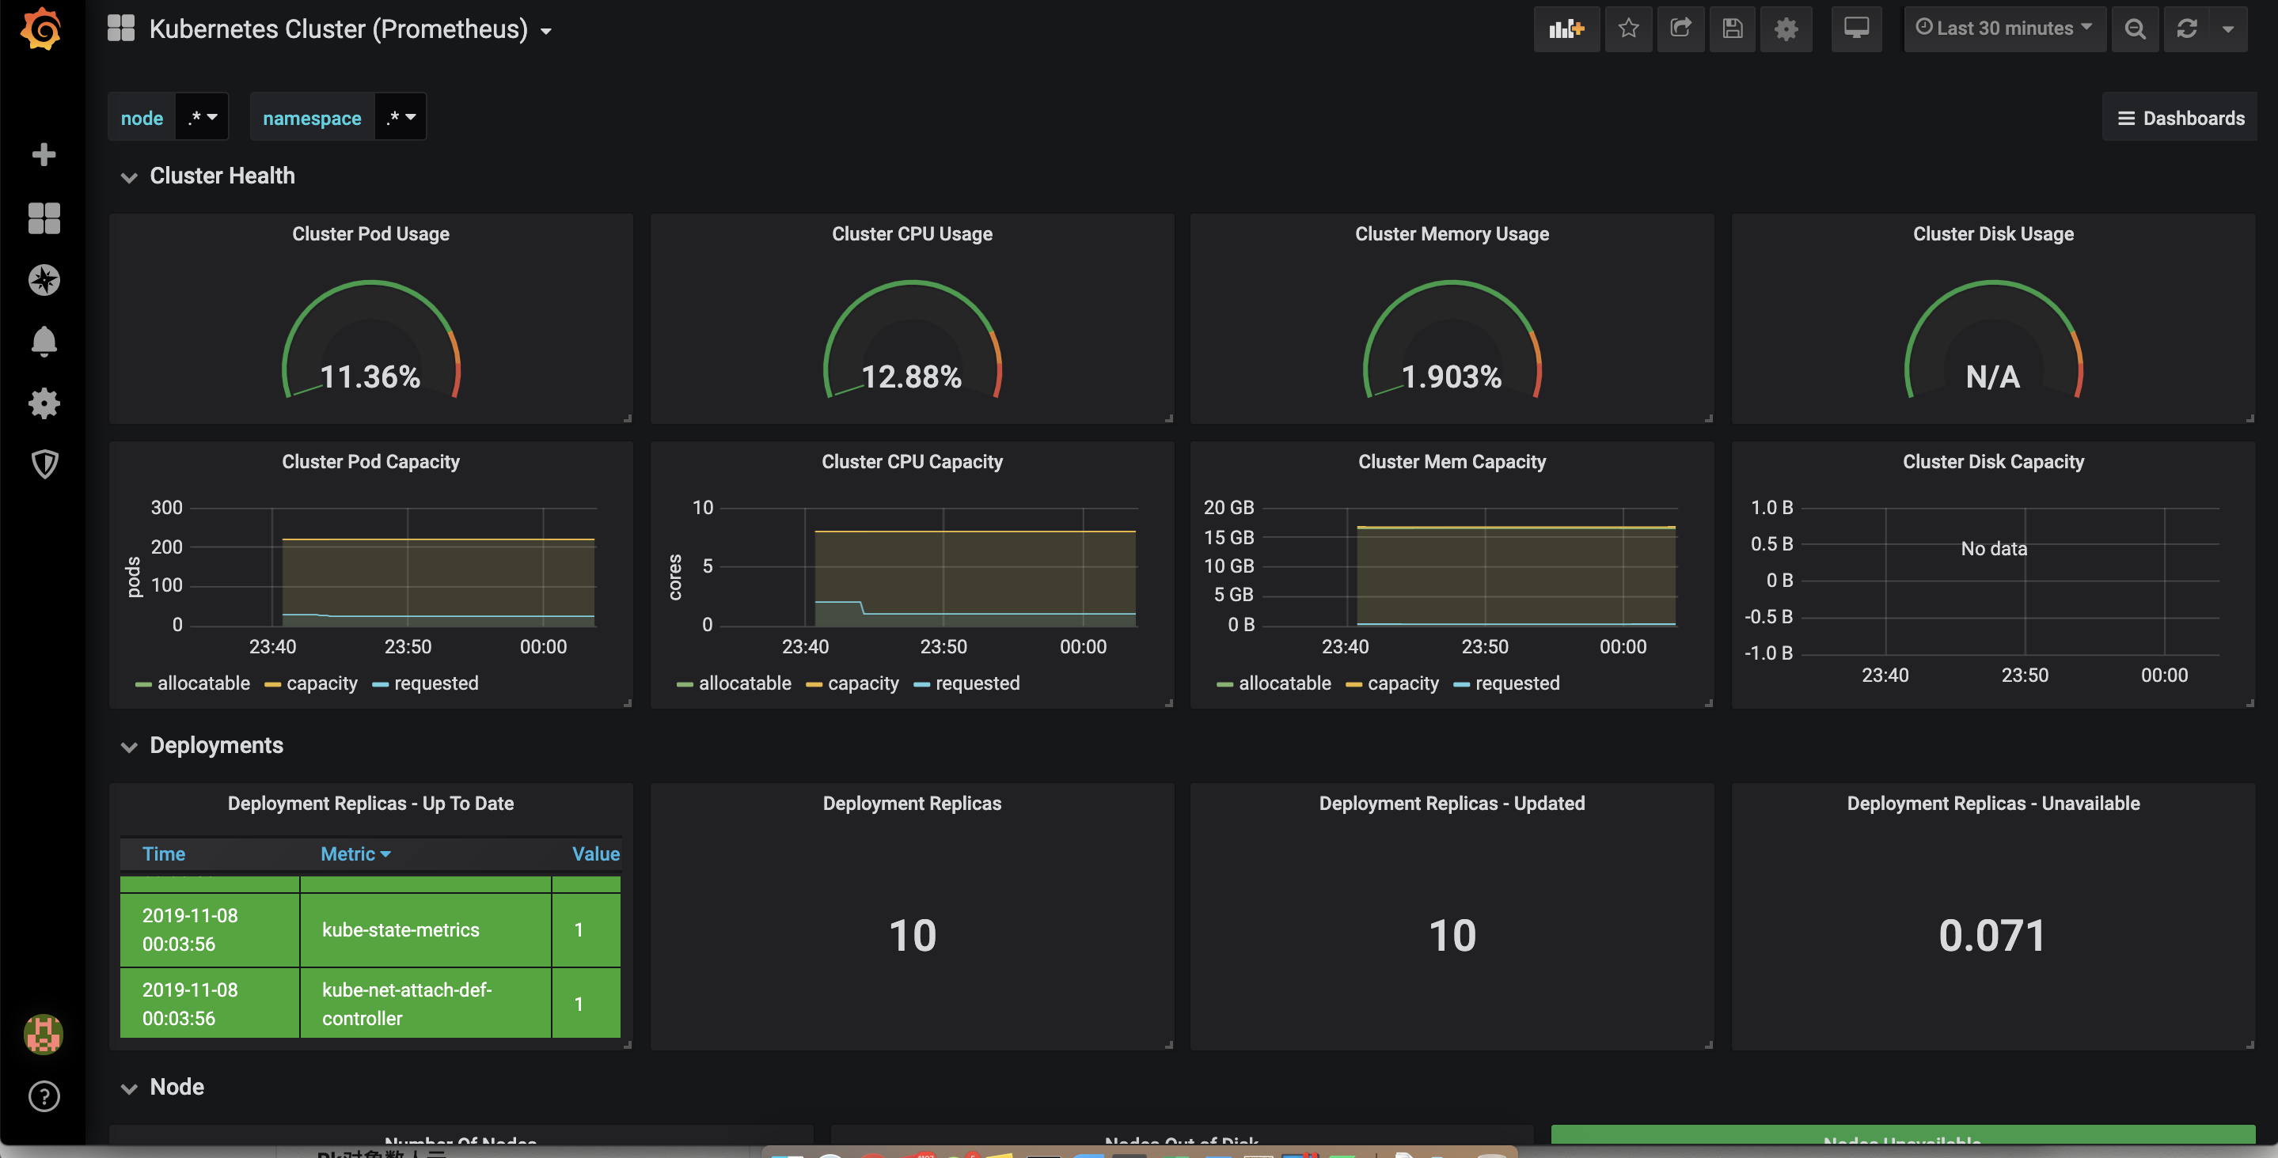This screenshot has width=2278, height=1158.
Task: Click the Grafana logo home icon
Action: coord(42,29)
